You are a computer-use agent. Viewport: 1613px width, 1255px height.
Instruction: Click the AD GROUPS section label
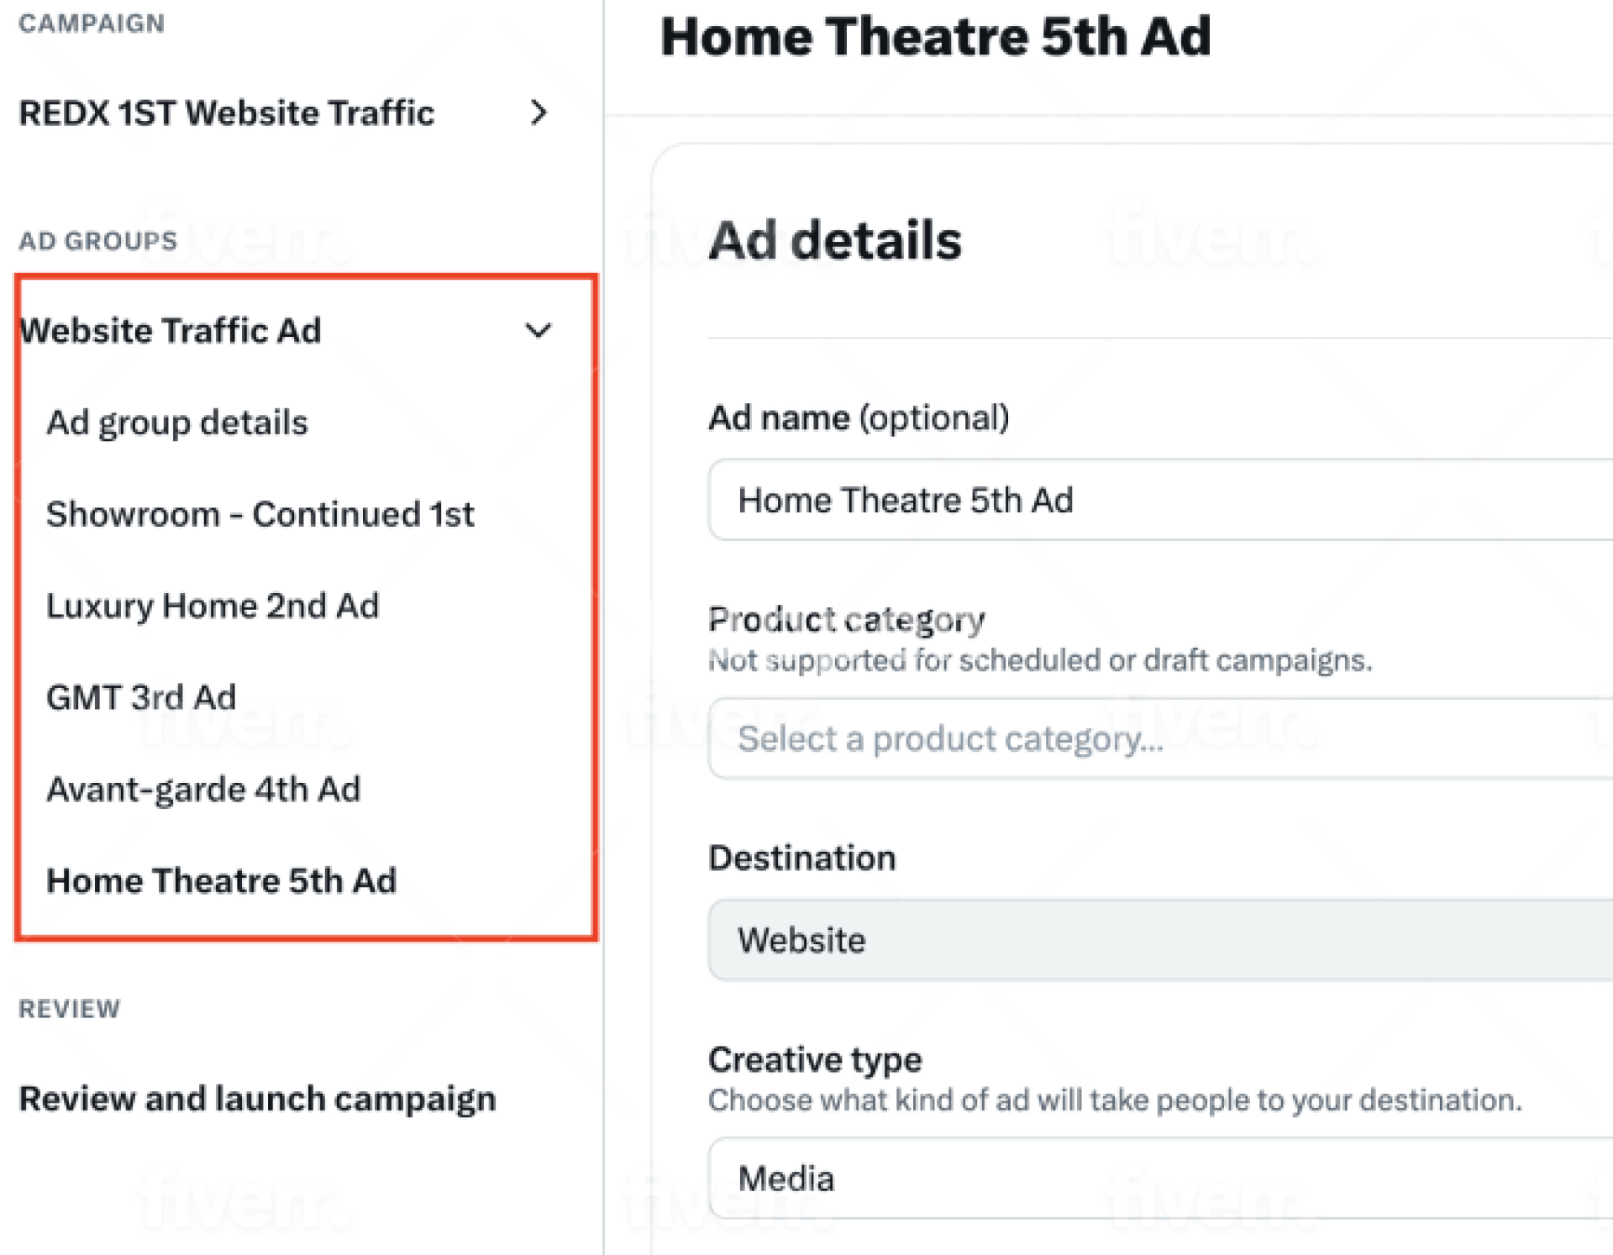point(98,241)
